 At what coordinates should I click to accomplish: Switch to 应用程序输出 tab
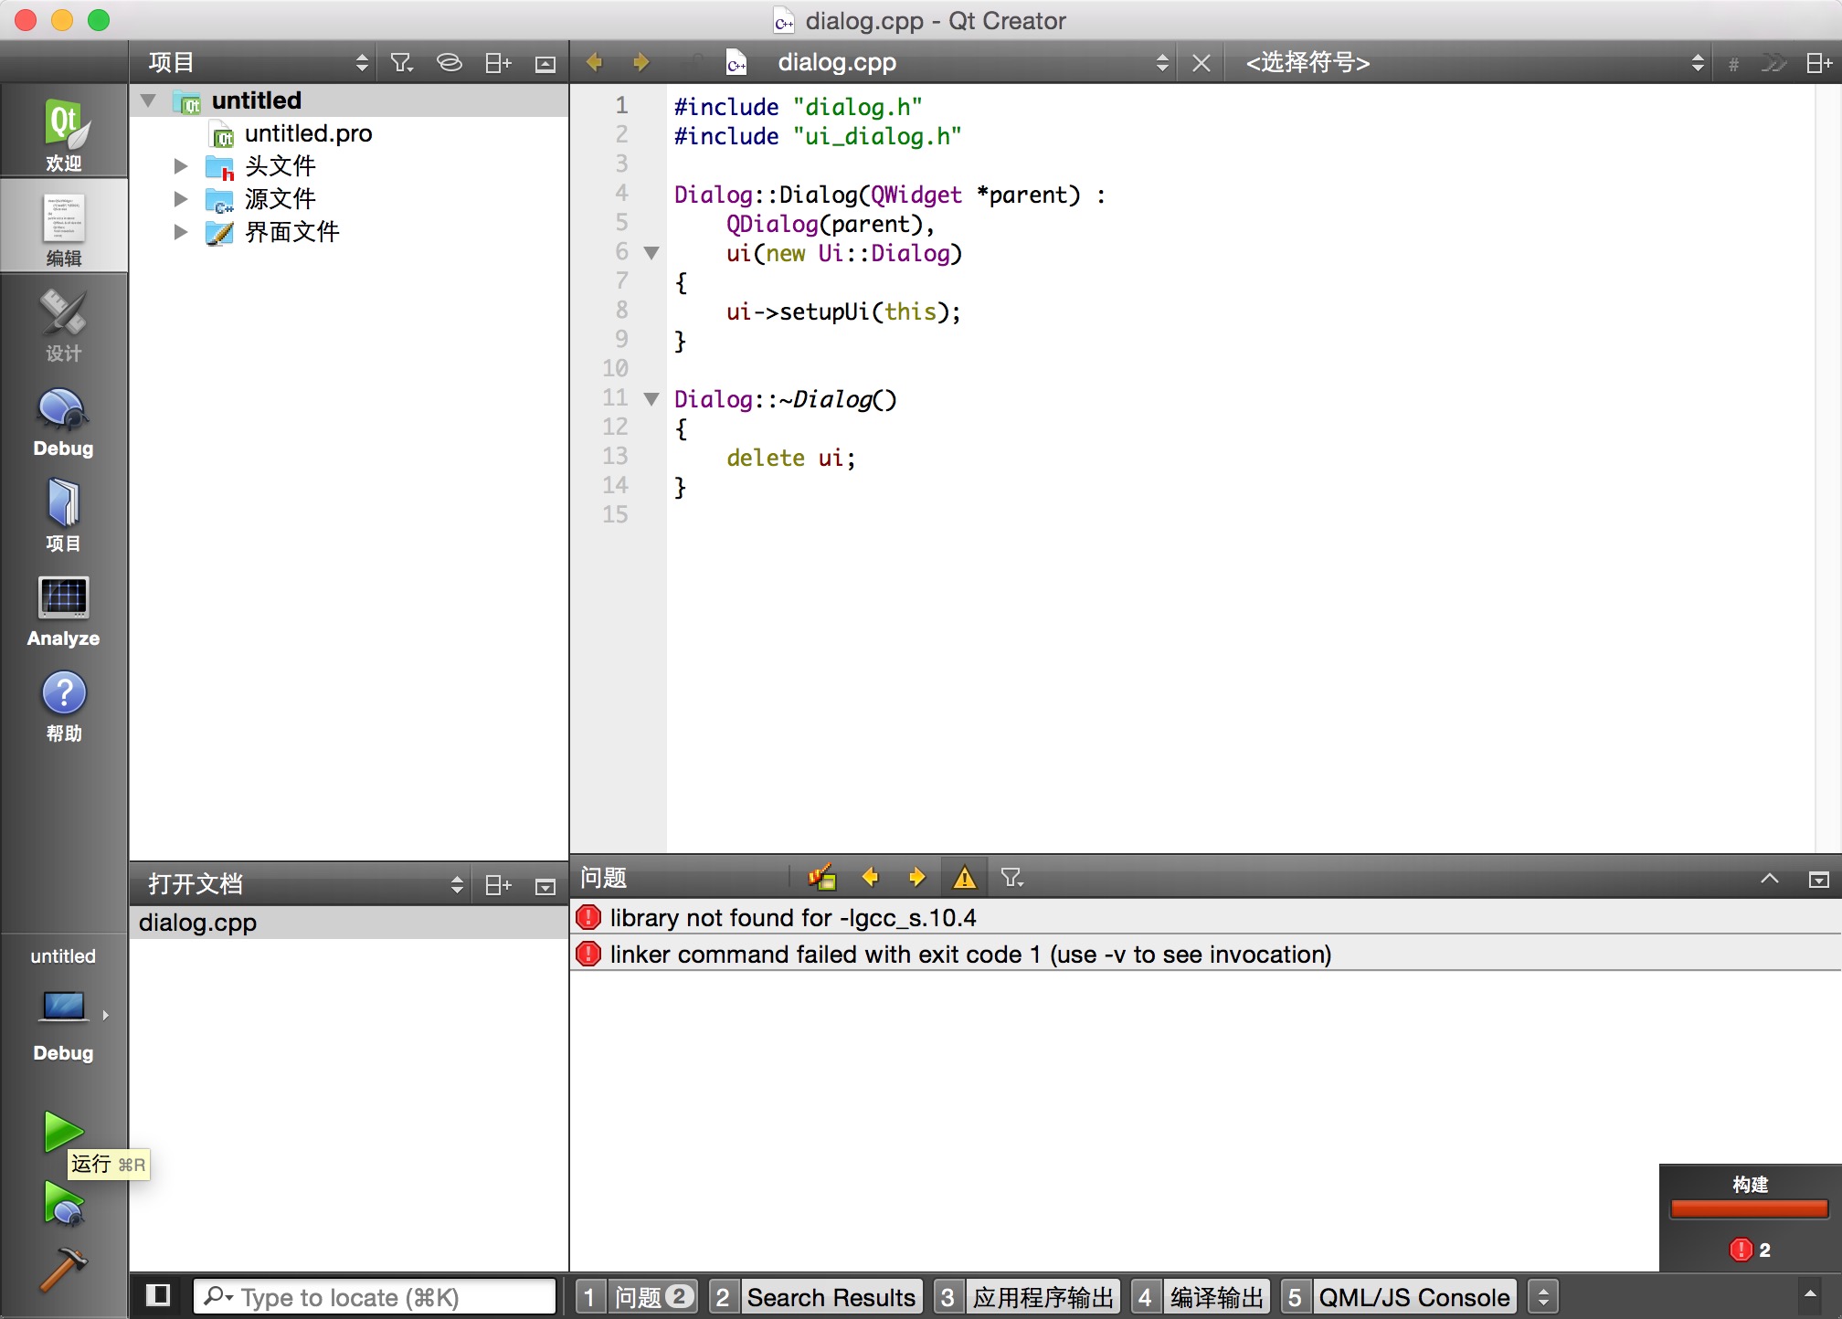click(1027, 1297)
